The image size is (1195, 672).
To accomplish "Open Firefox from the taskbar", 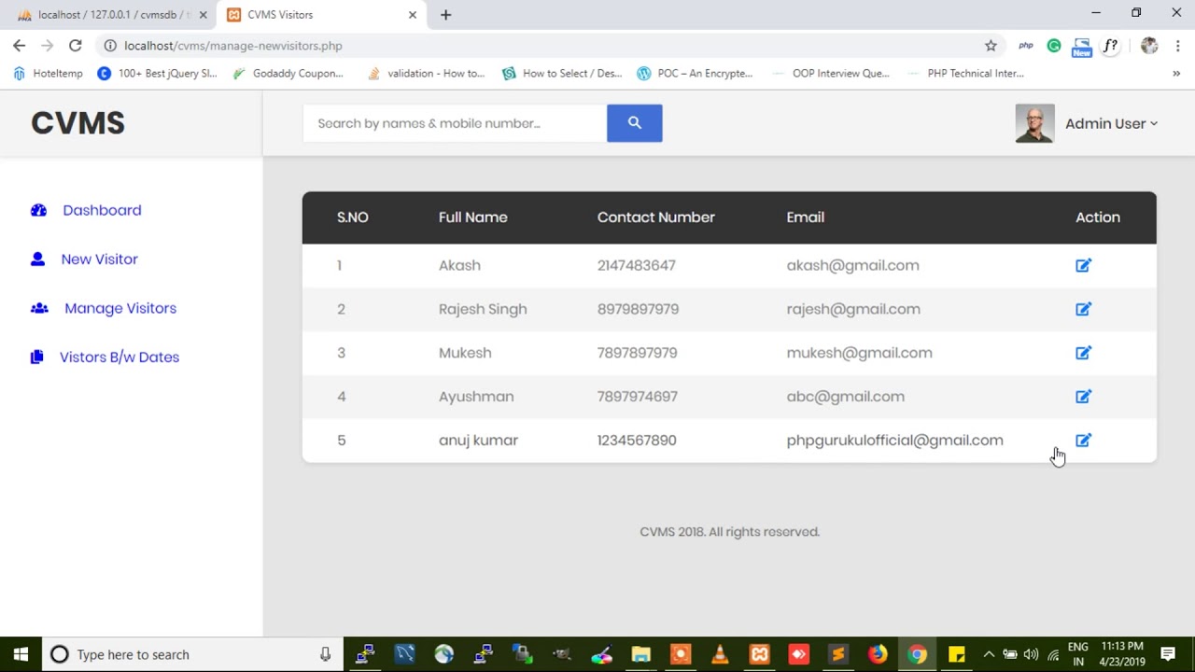I will 878,654.
